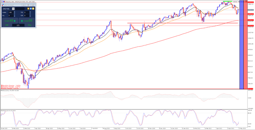Screen dimensions: 255x130
Task: Click the Sell price button
Action: tap(10, 21)
